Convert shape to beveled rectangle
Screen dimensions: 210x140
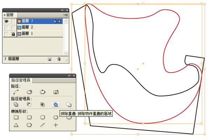(43, 117)
